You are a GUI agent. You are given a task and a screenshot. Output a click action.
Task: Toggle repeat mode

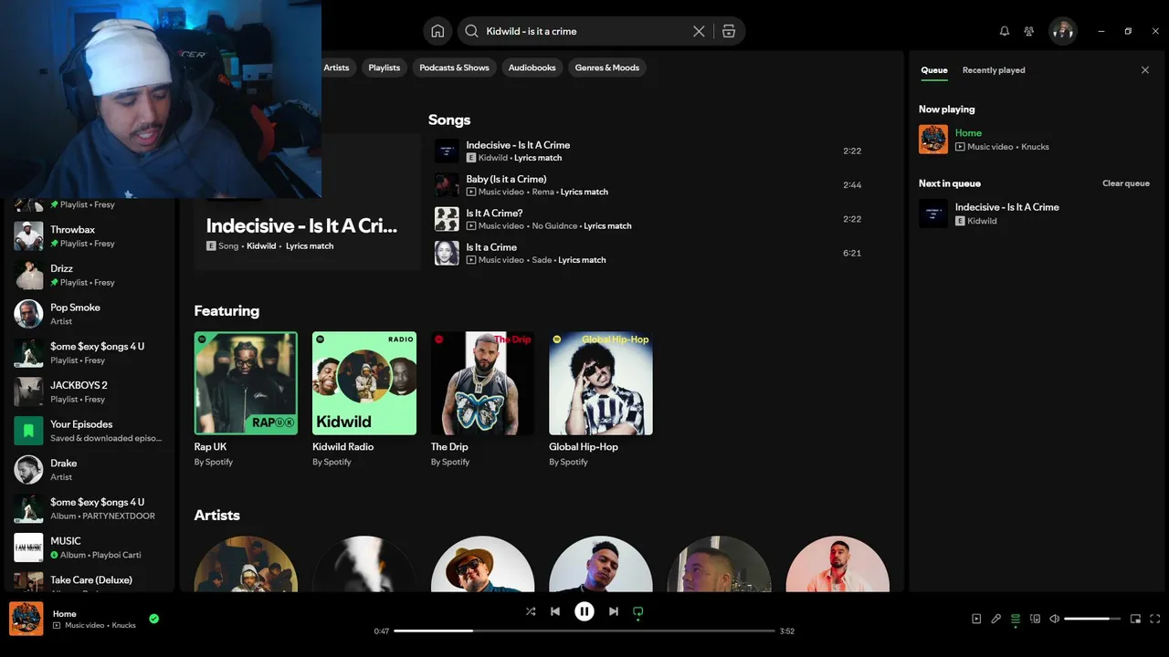638,611
